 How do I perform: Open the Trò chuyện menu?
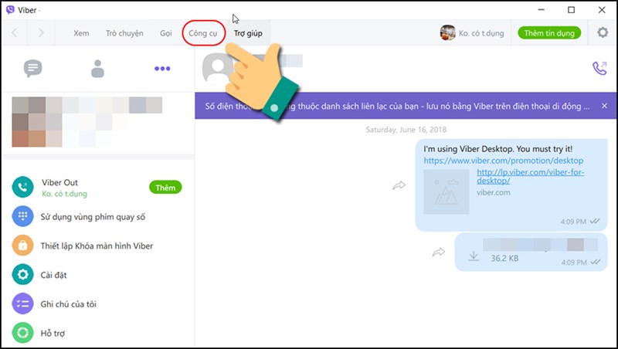click(x=124, y=33)
